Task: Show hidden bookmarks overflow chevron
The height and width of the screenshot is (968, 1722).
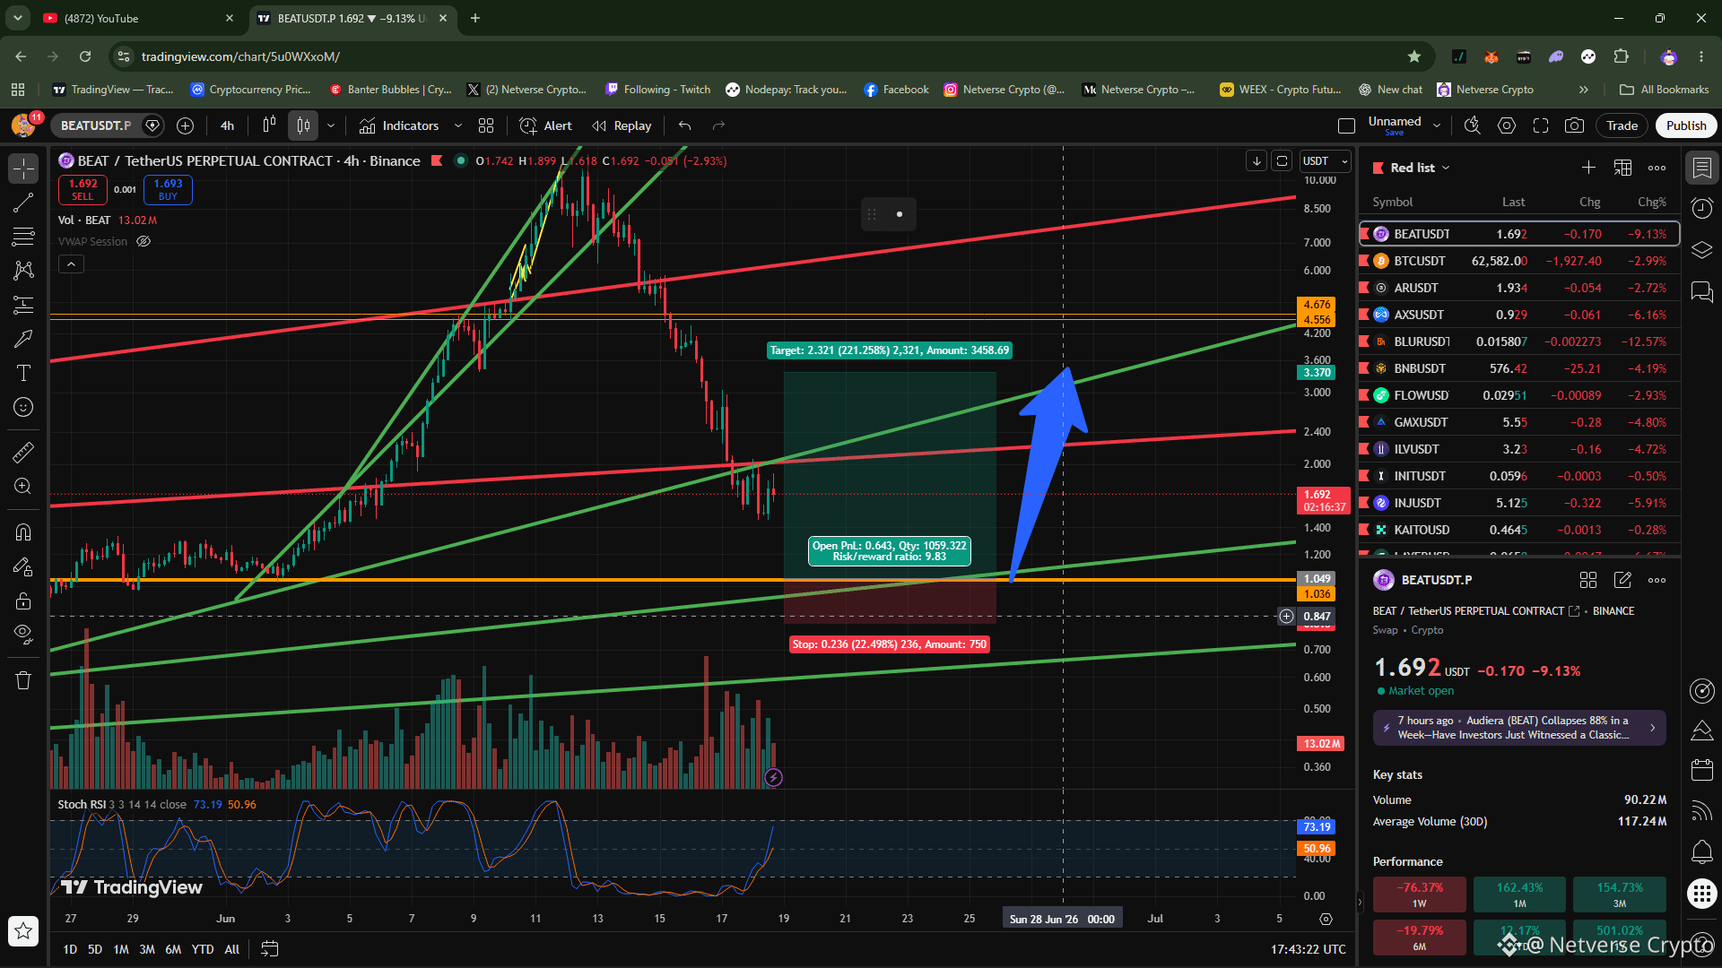Action: pos(1584,90)
